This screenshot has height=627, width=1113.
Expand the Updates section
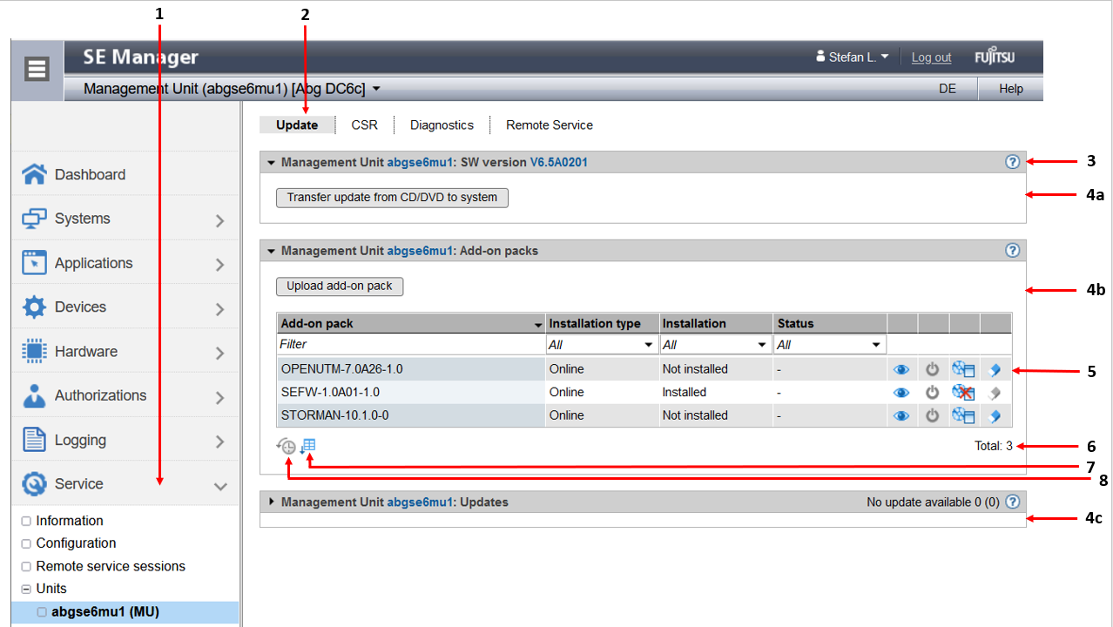(x=271, y=502)
